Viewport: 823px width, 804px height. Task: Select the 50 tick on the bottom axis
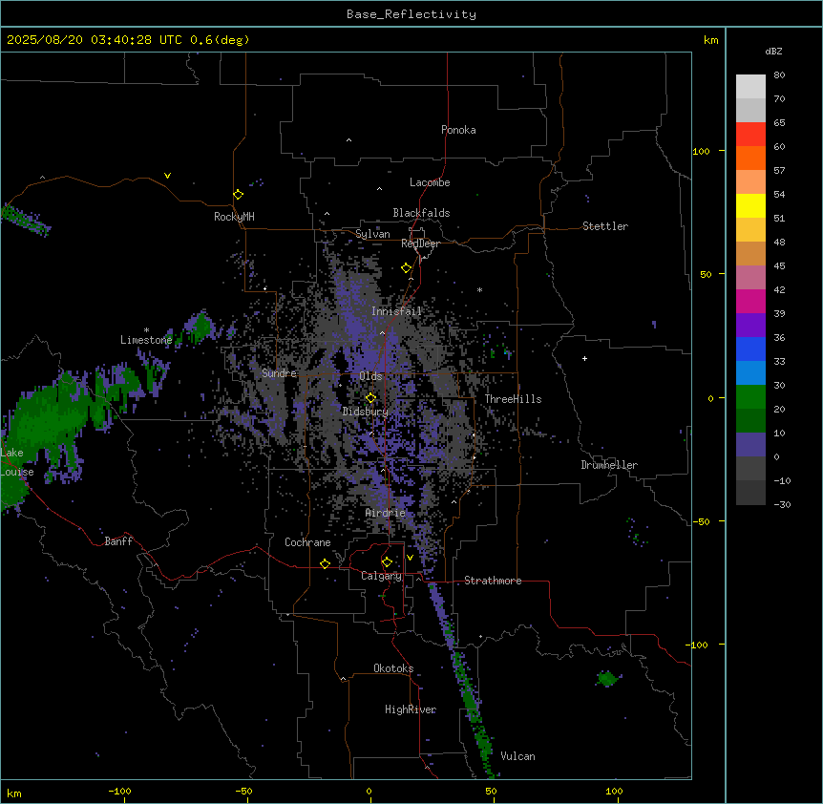491,791
